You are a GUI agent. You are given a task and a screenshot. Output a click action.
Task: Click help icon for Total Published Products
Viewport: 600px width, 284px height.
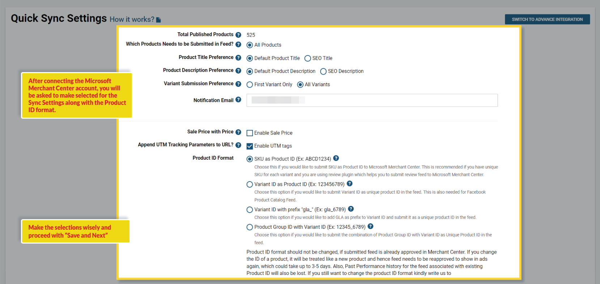[238, 35]
